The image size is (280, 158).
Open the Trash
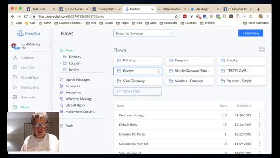pyautogui.click(x=69, y=126)
